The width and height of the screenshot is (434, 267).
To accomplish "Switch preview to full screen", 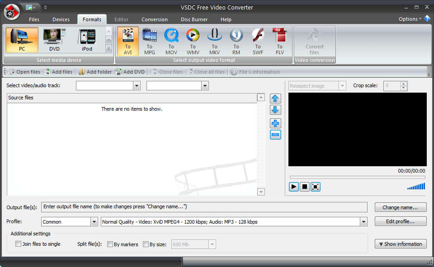I will click(x=315, y=187).
